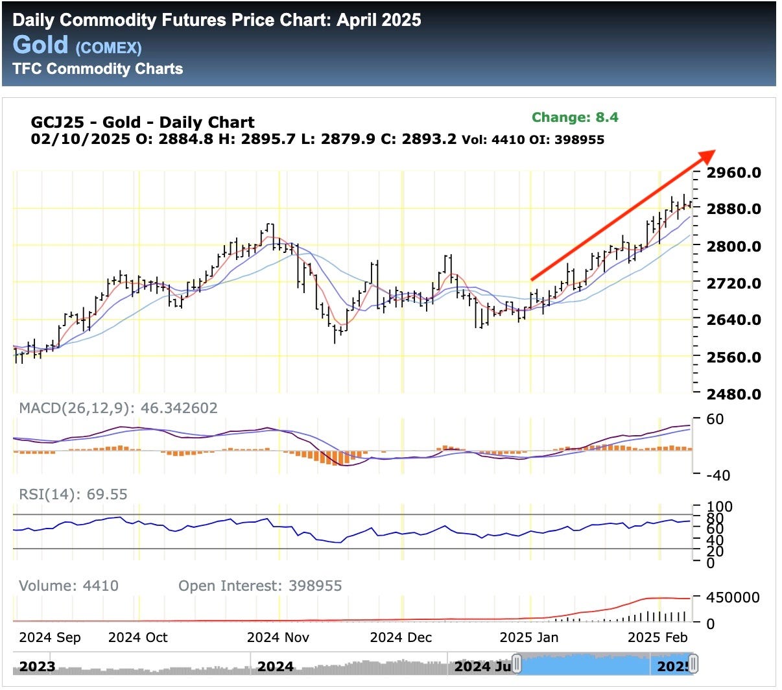This screenshot has width=782, height=690.
Task: Click the large 'Gold' title
Action: (40, 45)
